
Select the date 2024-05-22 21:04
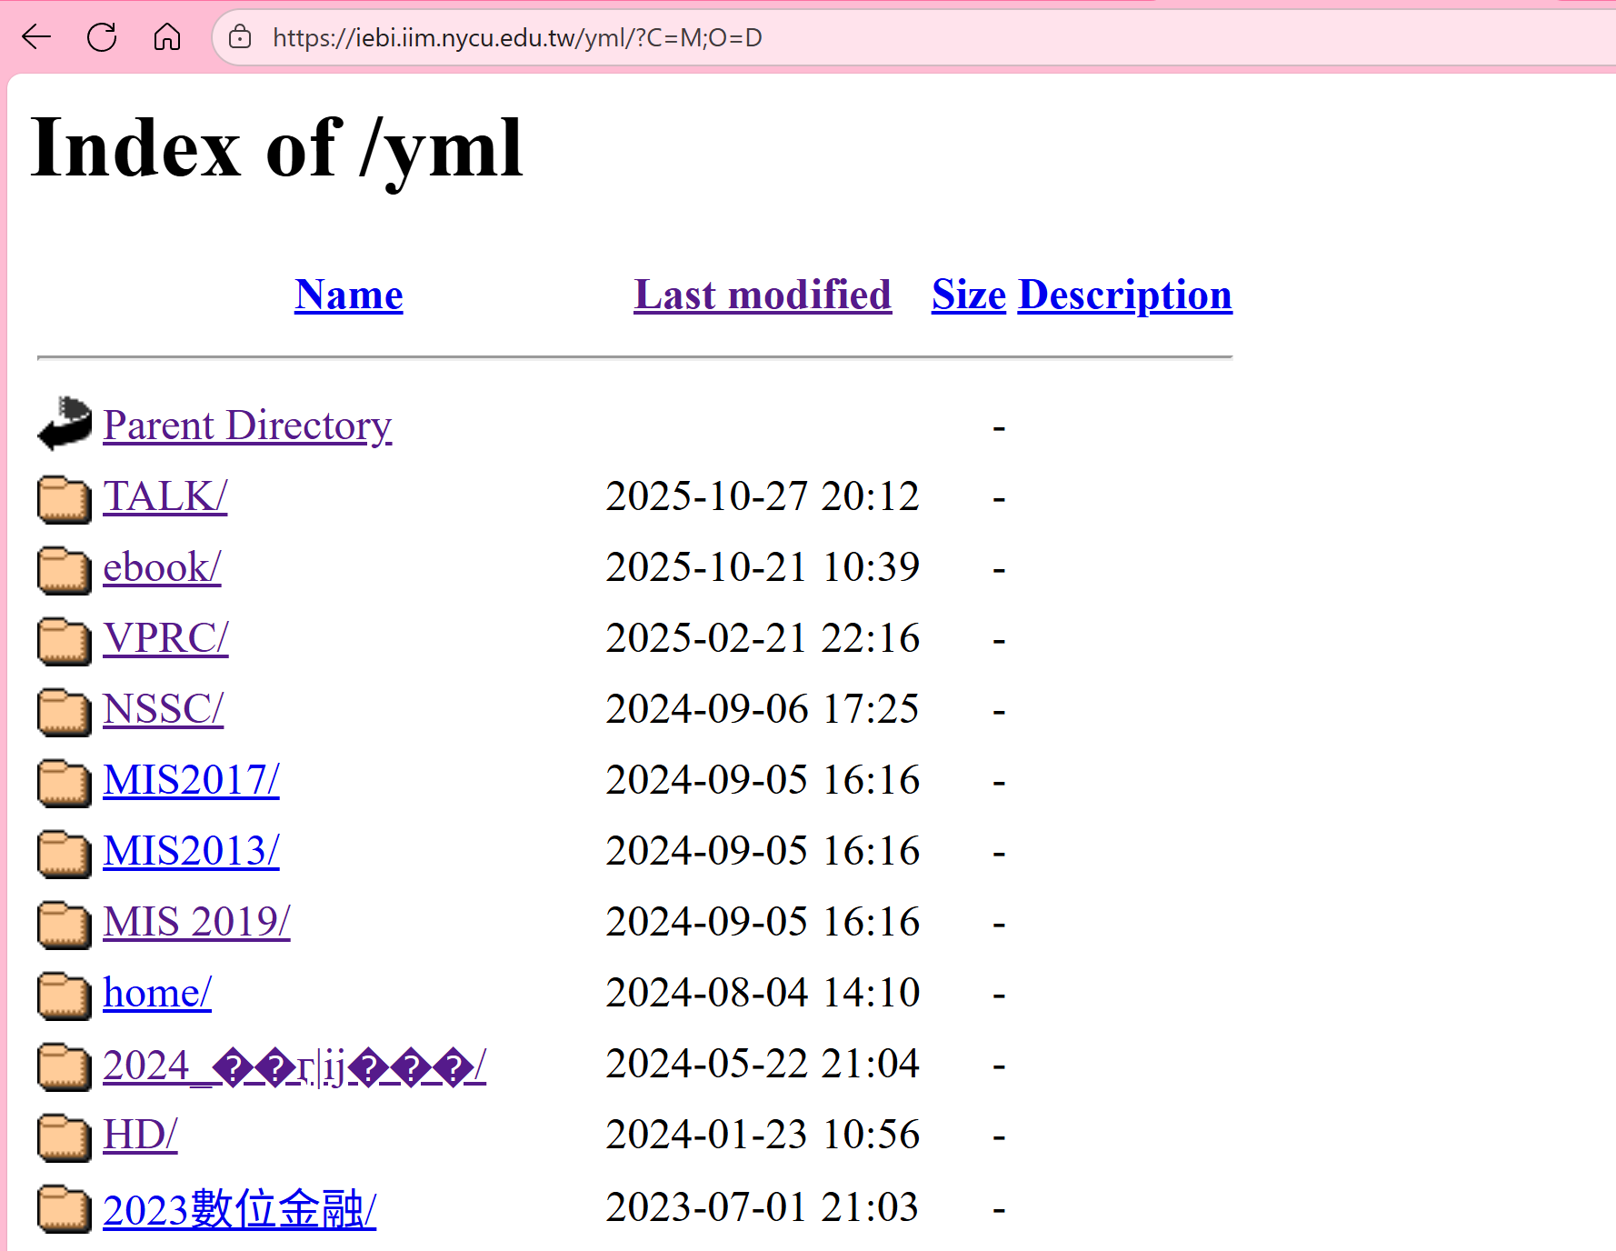point(763,1064)
